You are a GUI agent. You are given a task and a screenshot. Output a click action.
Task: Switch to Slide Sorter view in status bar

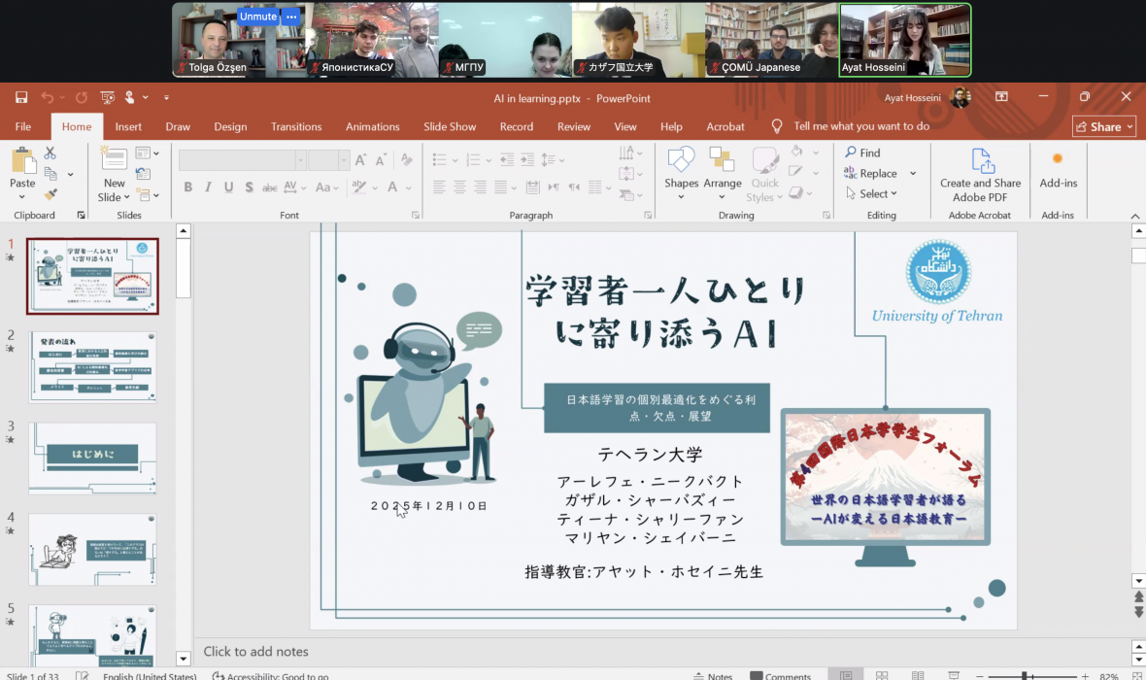[882, 675]
